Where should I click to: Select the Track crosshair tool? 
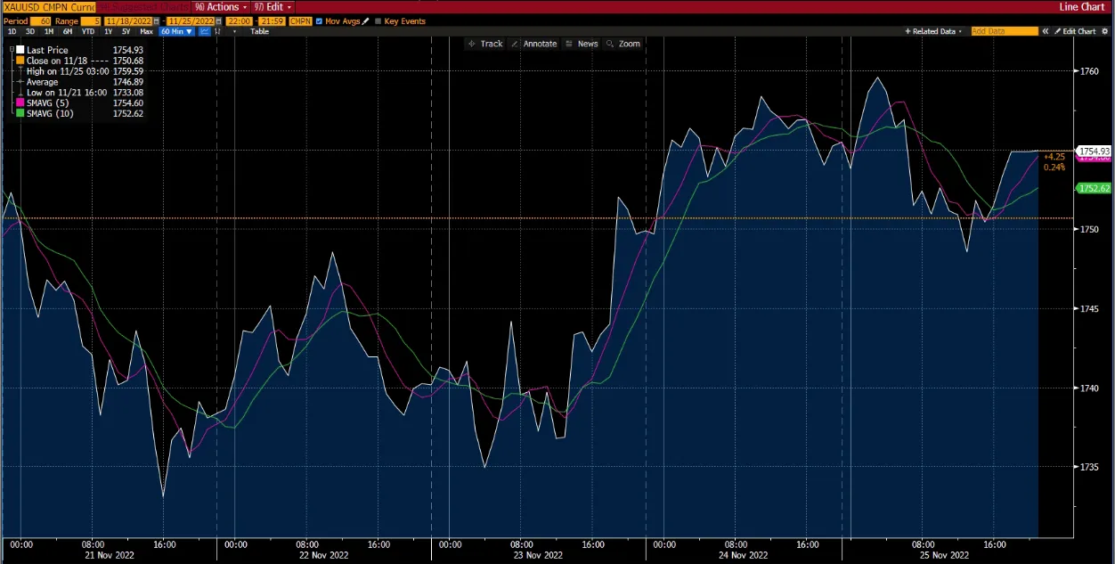[x=485, y=44]
